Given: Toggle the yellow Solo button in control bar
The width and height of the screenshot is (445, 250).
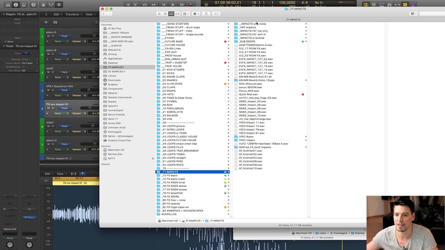Looking at the screenshot, I should pyautogui.click(x=405, y=5).
